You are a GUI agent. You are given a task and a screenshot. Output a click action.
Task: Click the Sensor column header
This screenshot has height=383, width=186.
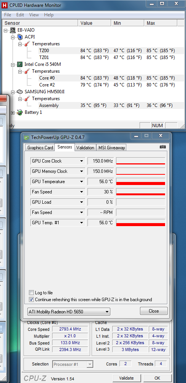(40, 23)
